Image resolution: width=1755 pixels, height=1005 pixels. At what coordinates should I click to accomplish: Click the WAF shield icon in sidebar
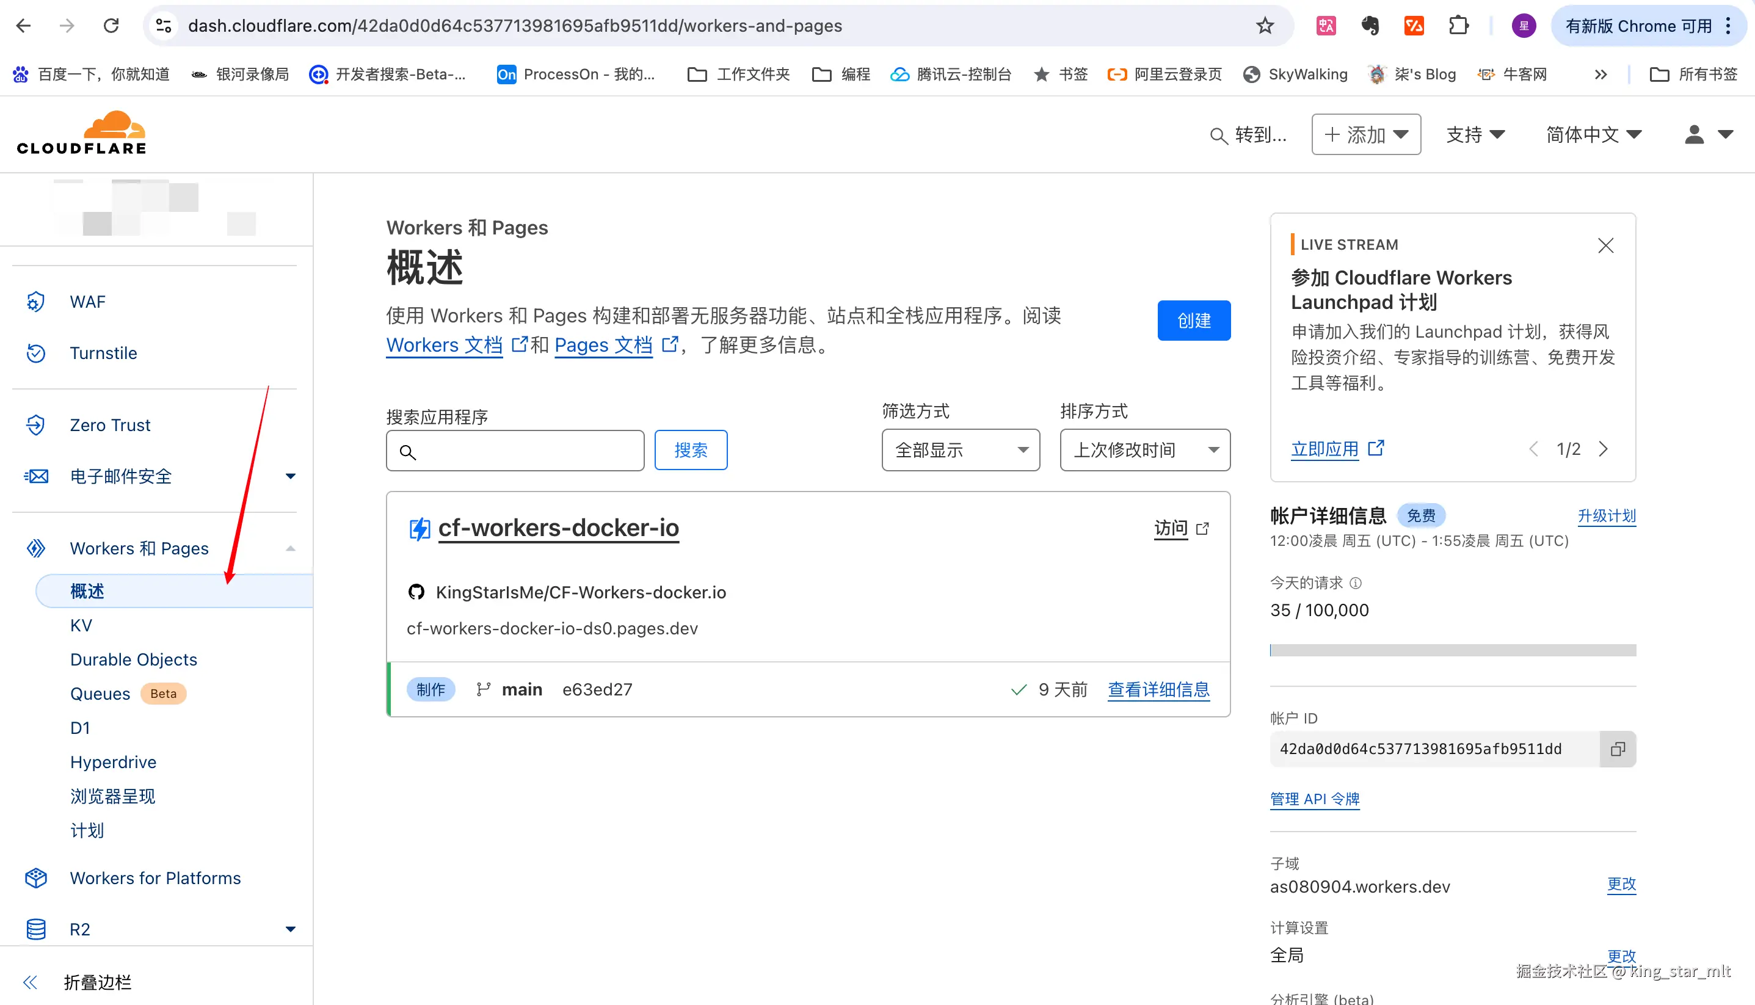(36, 302)
